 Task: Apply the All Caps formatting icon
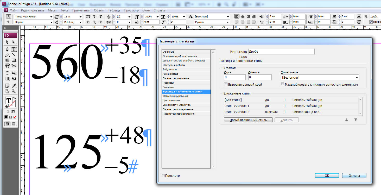88,16
